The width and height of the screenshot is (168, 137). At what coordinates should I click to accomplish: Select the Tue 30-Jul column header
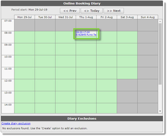pyautogui.click(x=45, y=17)
